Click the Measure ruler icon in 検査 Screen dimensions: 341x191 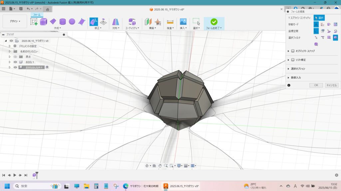tap(170, 22)
